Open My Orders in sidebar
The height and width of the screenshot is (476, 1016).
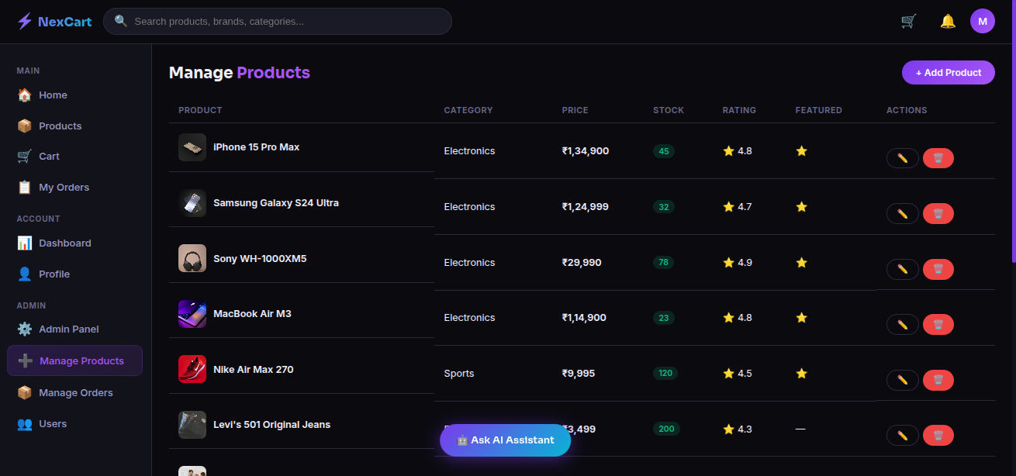[75, 188]
